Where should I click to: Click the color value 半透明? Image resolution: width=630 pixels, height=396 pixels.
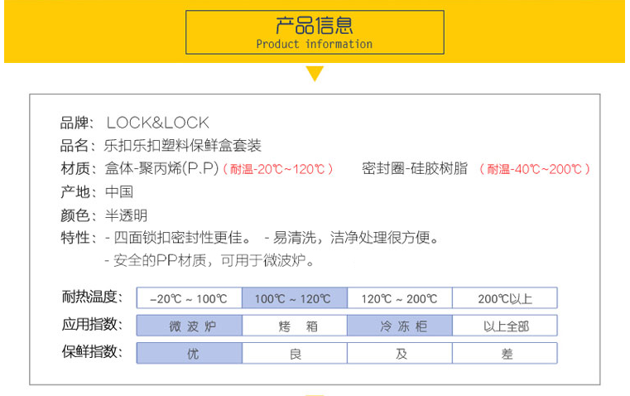[126, 215]
